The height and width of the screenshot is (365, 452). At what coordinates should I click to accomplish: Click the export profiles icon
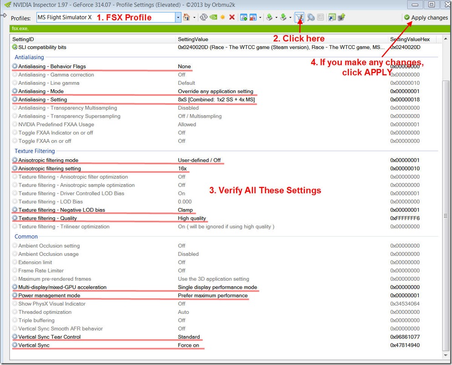(269, 17)
